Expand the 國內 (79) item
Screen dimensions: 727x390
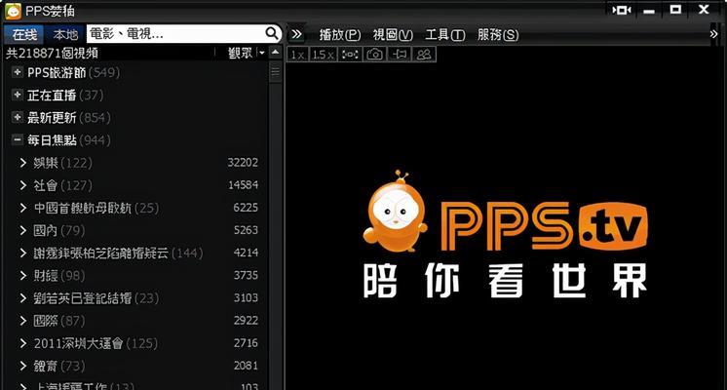(23, 230)
